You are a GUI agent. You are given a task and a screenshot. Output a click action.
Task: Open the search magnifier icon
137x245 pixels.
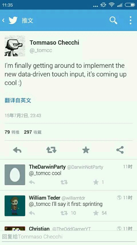click(113, 20)
